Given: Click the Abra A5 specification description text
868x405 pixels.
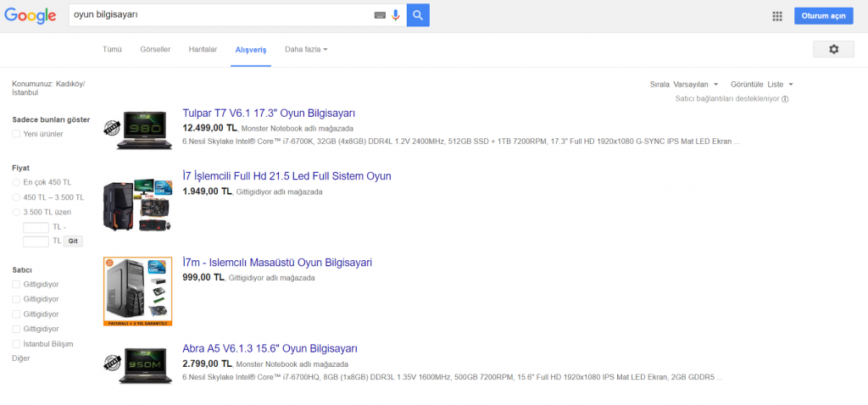Looking at the screenshot, I should 453,377.
